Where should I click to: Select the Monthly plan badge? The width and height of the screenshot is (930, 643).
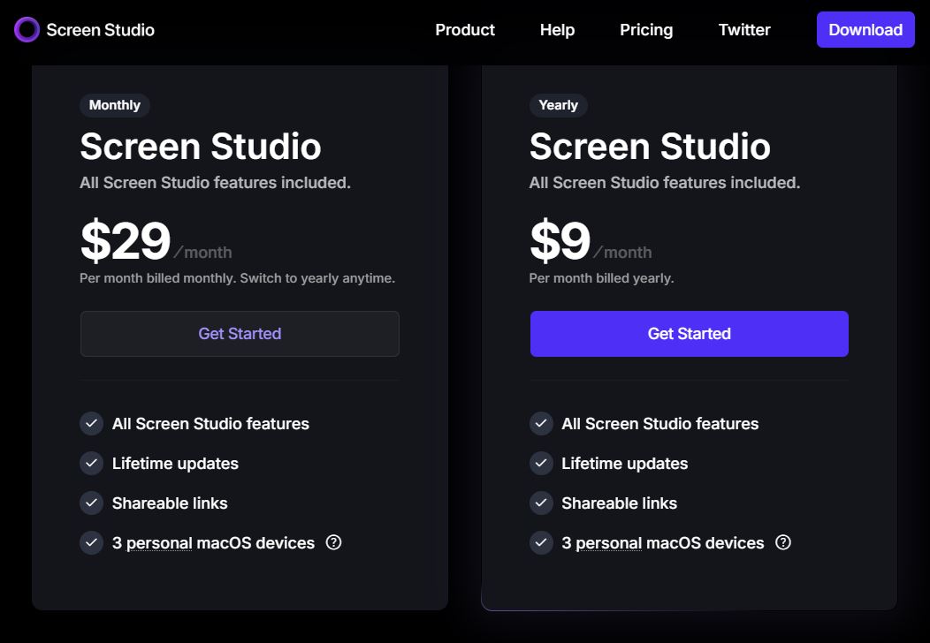tap(114, 105)
